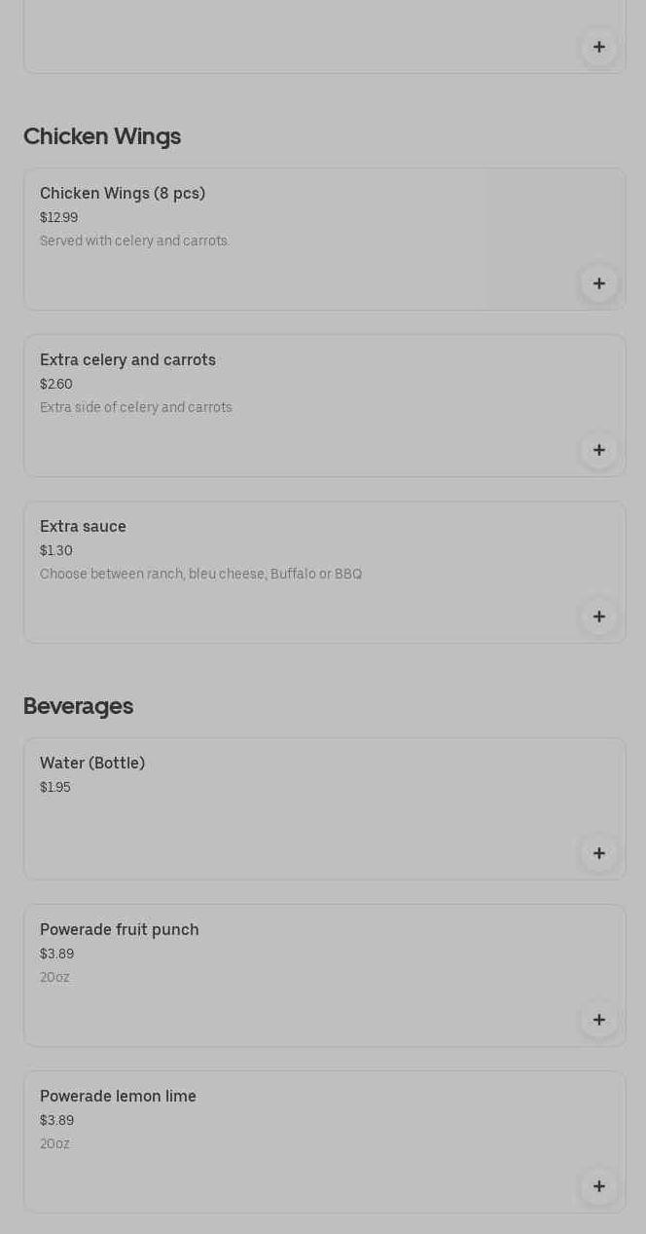The width and height of the screenshot is (646, 1234).
Task: Select the Powerade lemon lime item name
Action: (118, 1096)
